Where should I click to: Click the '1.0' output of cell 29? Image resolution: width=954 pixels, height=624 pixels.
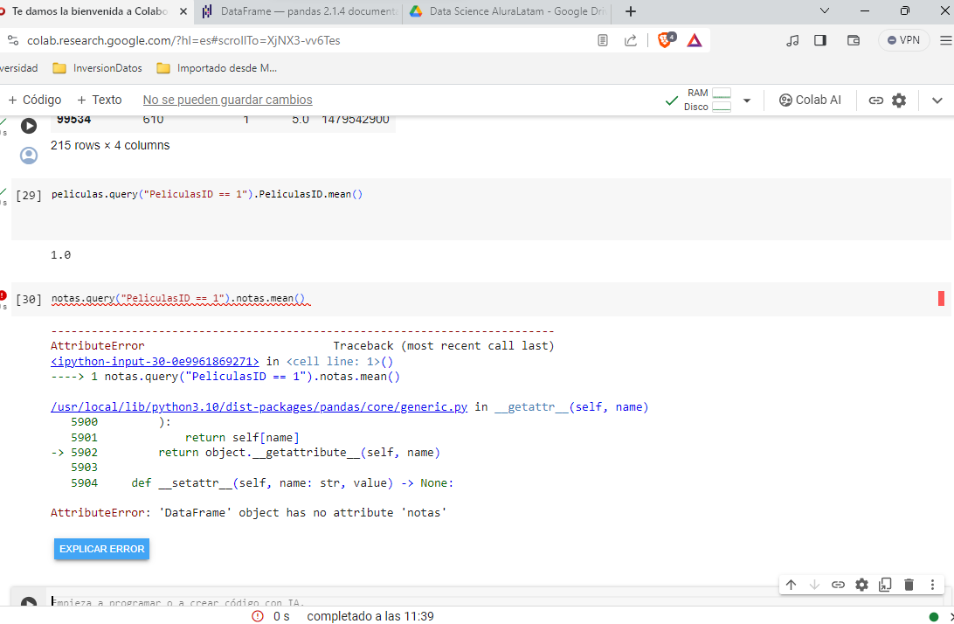[x=61, y=255]
